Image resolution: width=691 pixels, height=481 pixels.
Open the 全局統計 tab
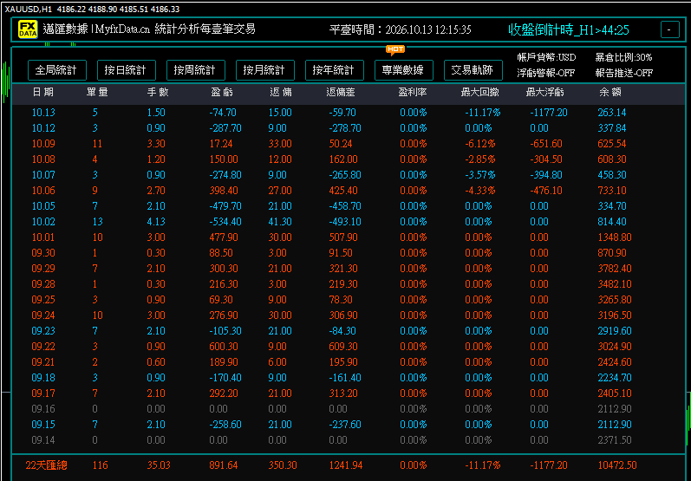(x=57, y=70)
